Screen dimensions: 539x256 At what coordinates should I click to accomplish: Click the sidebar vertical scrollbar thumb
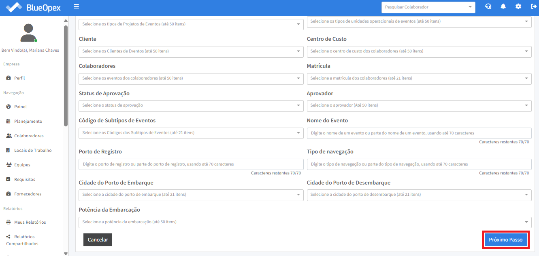tap(66, 76)
